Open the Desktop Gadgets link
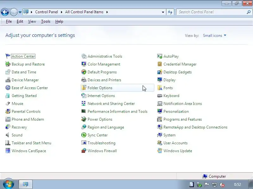This screenshot has width=253, height=189. point(177,72)
